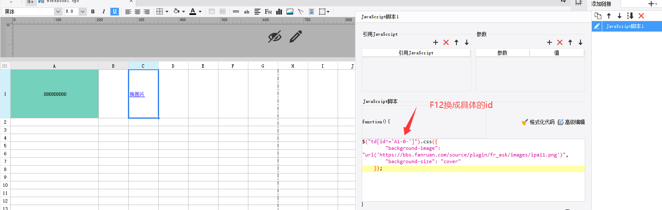Viewport: 662px width, 210px height.
Task: Click the floating element icon
Action: [x=322, y=12]
